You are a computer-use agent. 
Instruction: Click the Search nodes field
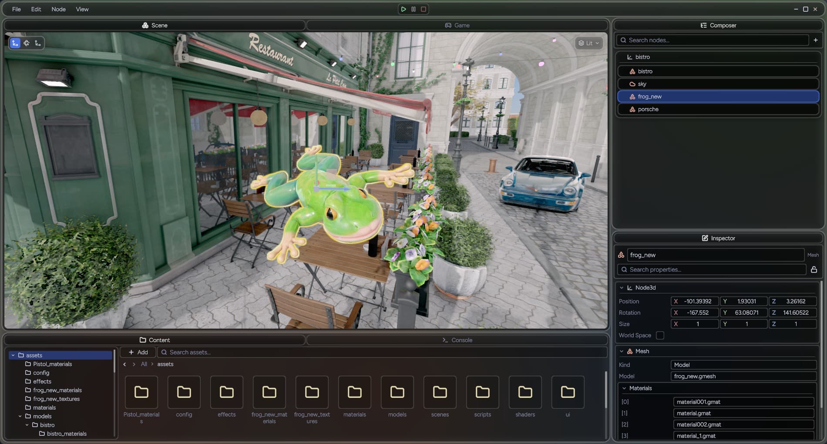point(713,40)
